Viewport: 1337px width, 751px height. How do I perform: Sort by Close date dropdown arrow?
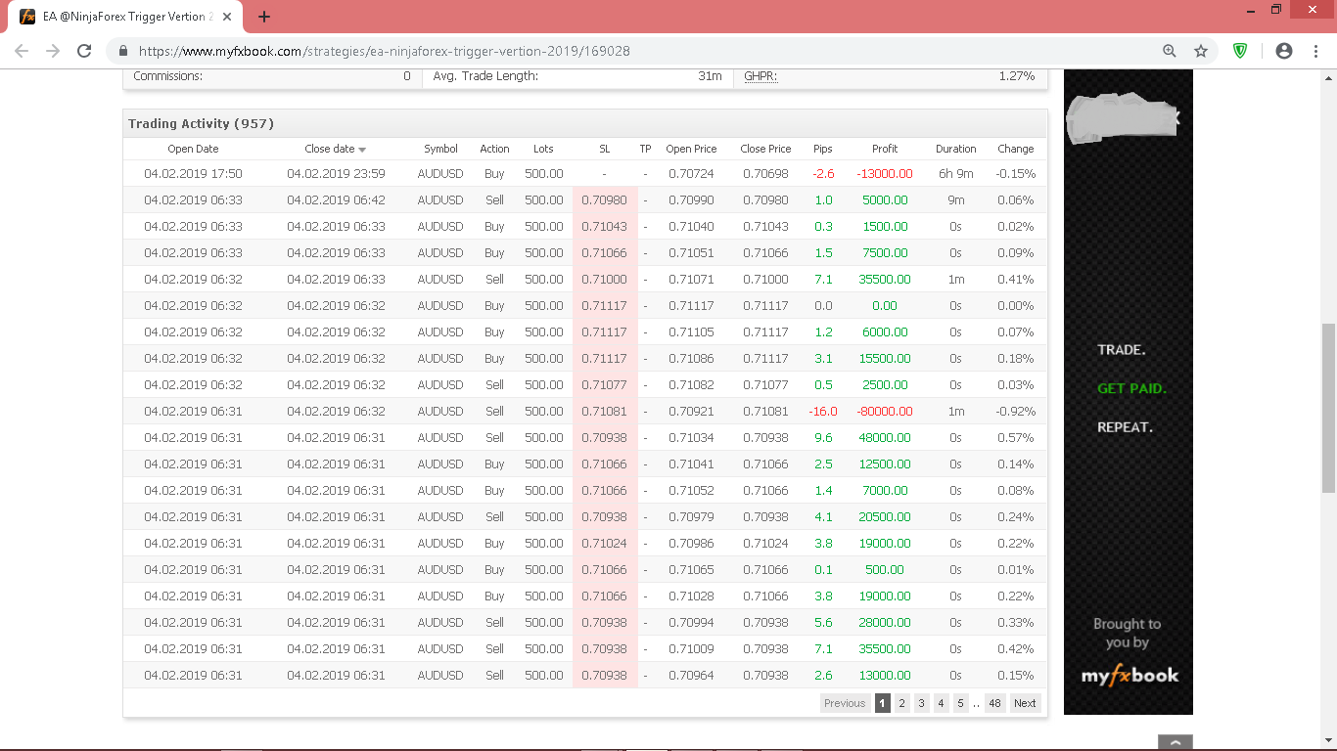[x=362, y=150]
